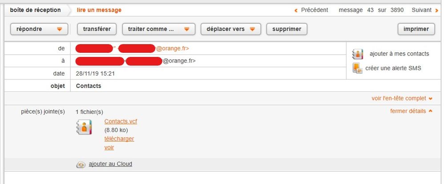Select the lire un message tab

pyautogui.click(x=99, y=10)
